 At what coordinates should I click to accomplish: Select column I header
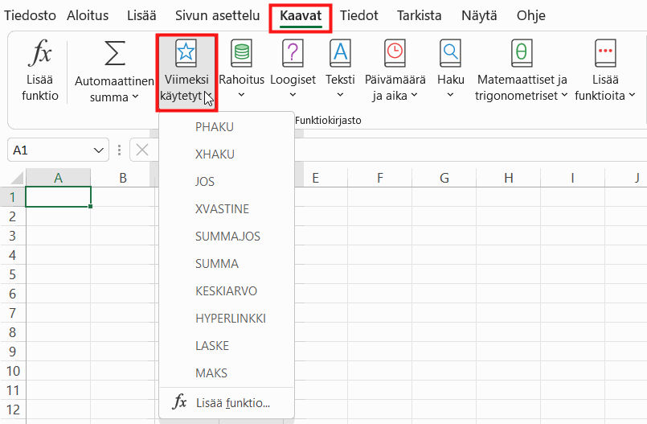572,178
